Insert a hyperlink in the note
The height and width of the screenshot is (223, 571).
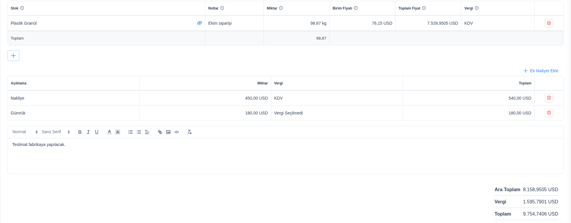(160, 132)
